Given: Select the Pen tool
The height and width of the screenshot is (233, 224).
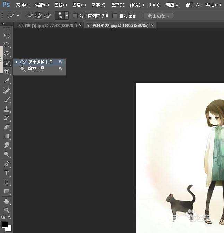Looking at the screenshot, I should [7, 164].
